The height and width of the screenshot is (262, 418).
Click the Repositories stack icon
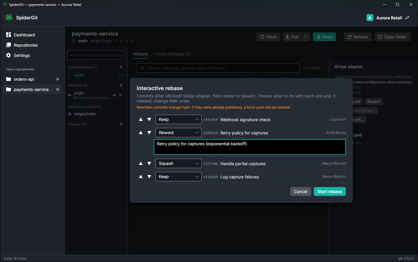tap(9, 45)
